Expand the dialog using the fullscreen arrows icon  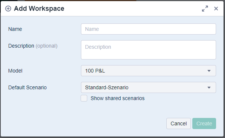[205, 9]
